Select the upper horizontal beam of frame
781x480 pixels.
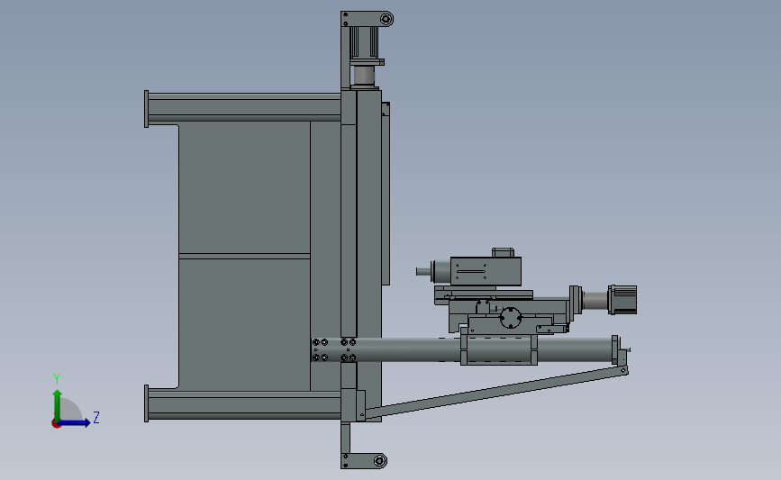[244, 107]
